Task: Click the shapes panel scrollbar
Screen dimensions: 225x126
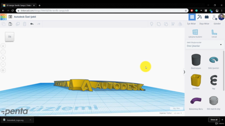Action: [224, 71]
